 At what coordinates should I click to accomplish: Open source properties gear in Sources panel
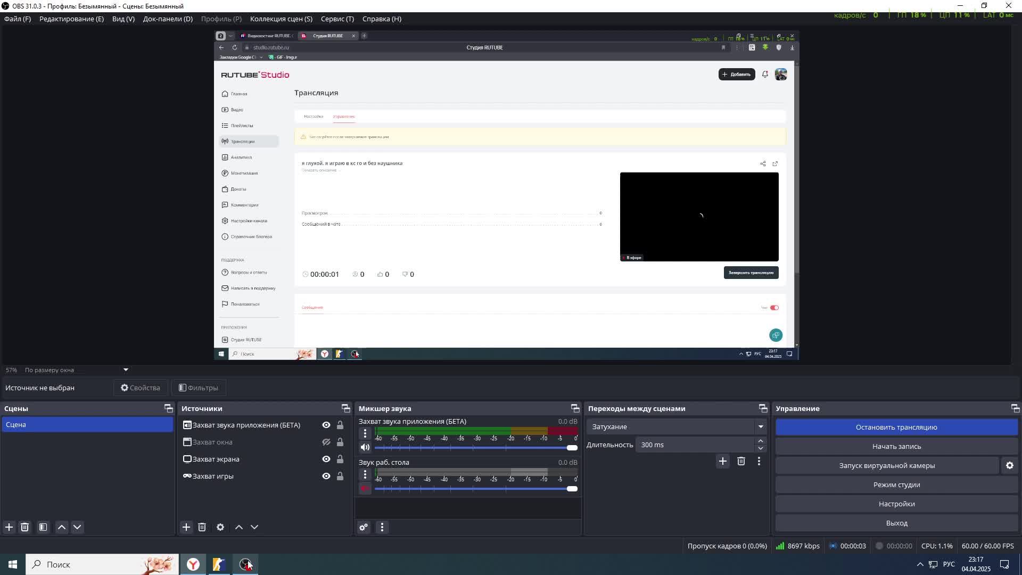coord(220,527)
